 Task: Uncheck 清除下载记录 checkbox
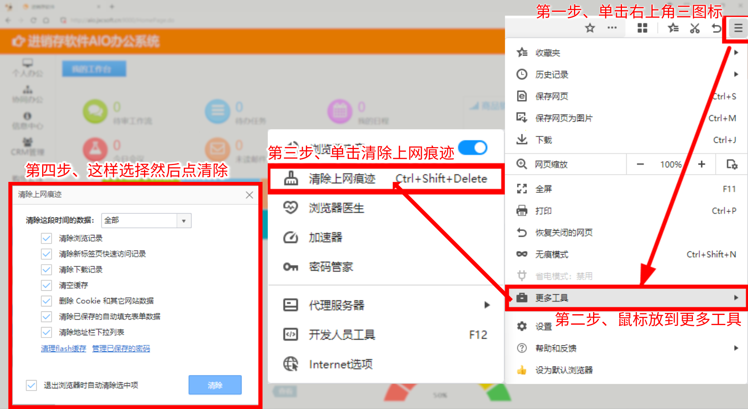(x=46, y=269)
